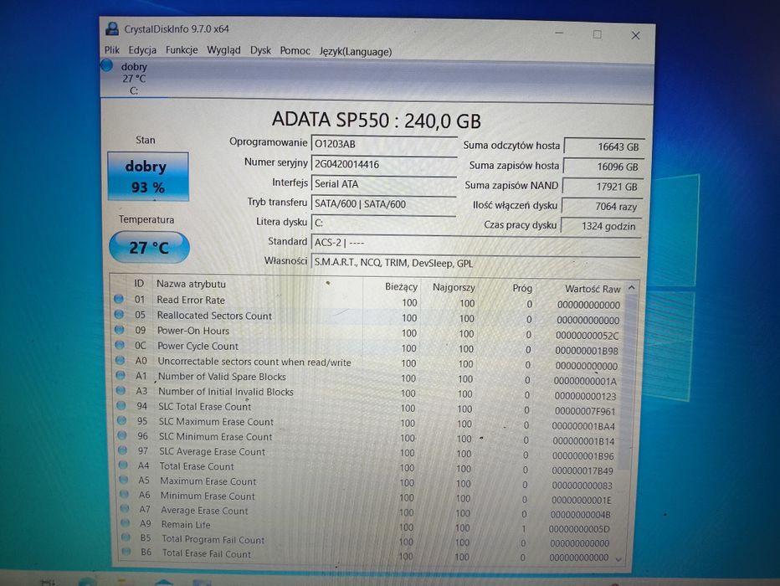This screenshot has width=780, height=586.
Task: Click status dot for SLC Total Erase Count
Action: (121, 405)
